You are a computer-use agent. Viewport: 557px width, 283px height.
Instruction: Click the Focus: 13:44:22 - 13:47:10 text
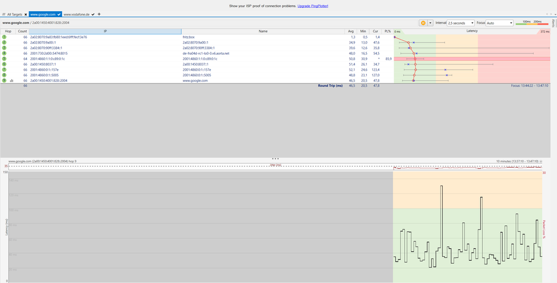[529, 86]
